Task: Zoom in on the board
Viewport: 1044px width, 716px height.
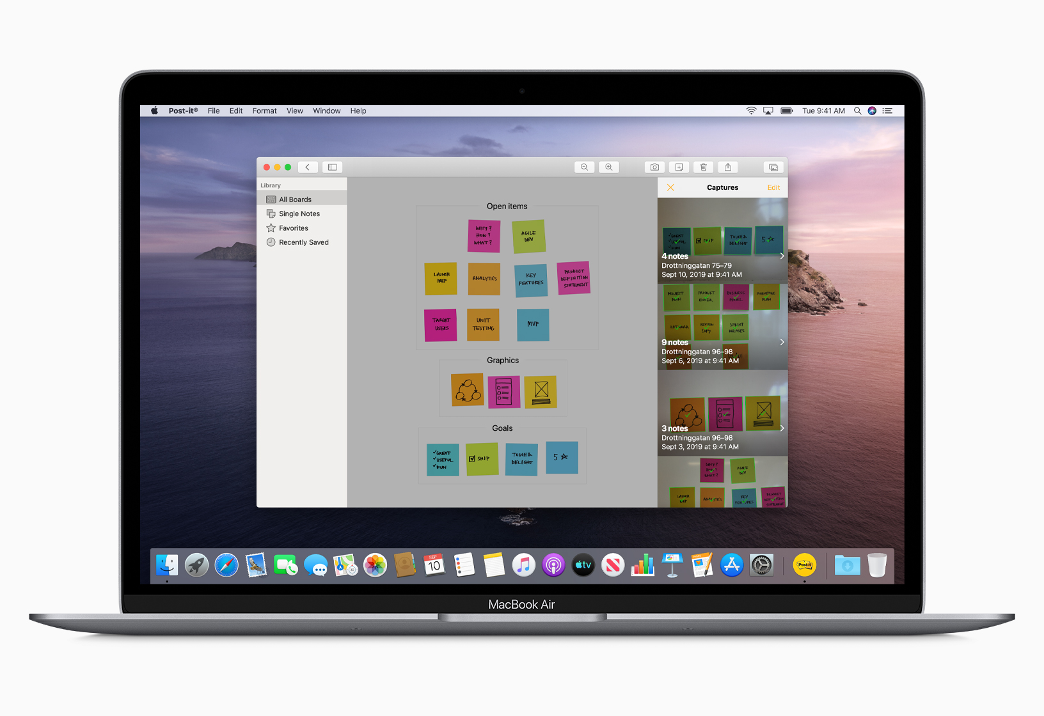Action: pyautogui.click(x=608, y=167)
